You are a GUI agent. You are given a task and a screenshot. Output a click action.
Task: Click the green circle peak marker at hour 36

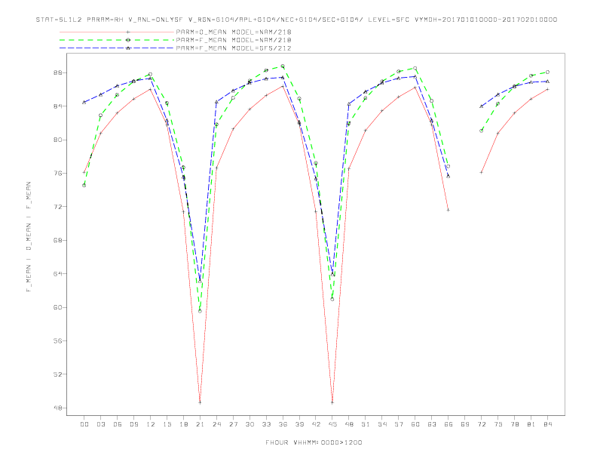point(283,66)
